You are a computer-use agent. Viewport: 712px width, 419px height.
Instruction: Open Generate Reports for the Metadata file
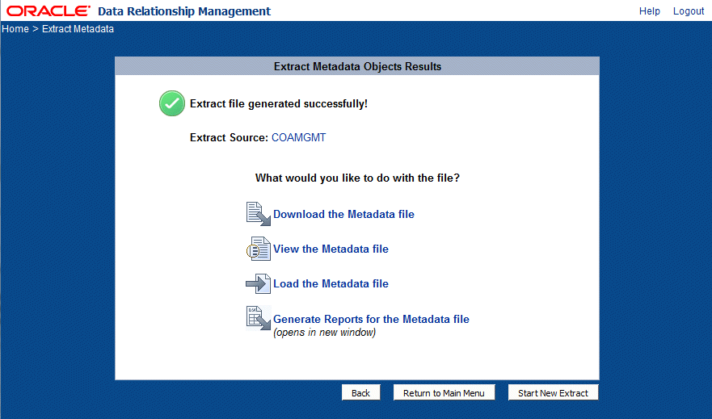coord(371,319)
